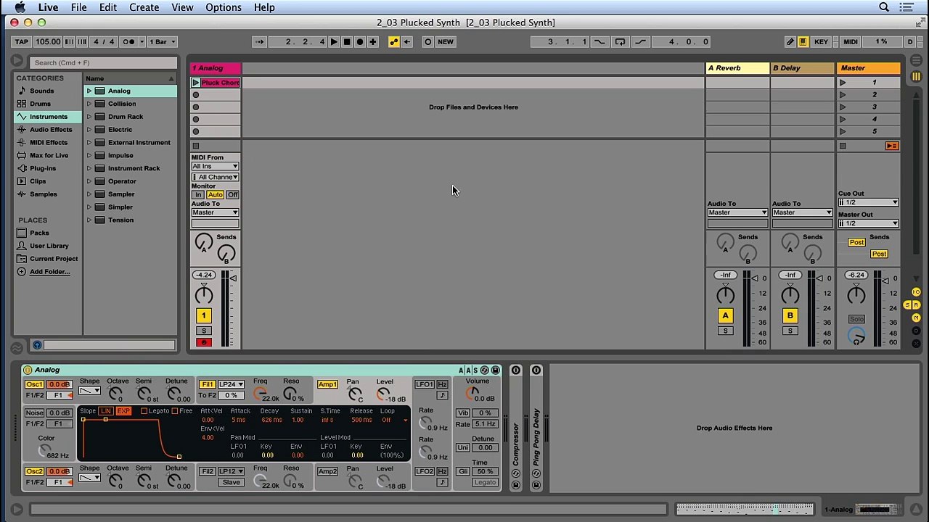The height and width of the screenshot is (522, 929).
Task: Click the NEW button
Action: [446, 41]
